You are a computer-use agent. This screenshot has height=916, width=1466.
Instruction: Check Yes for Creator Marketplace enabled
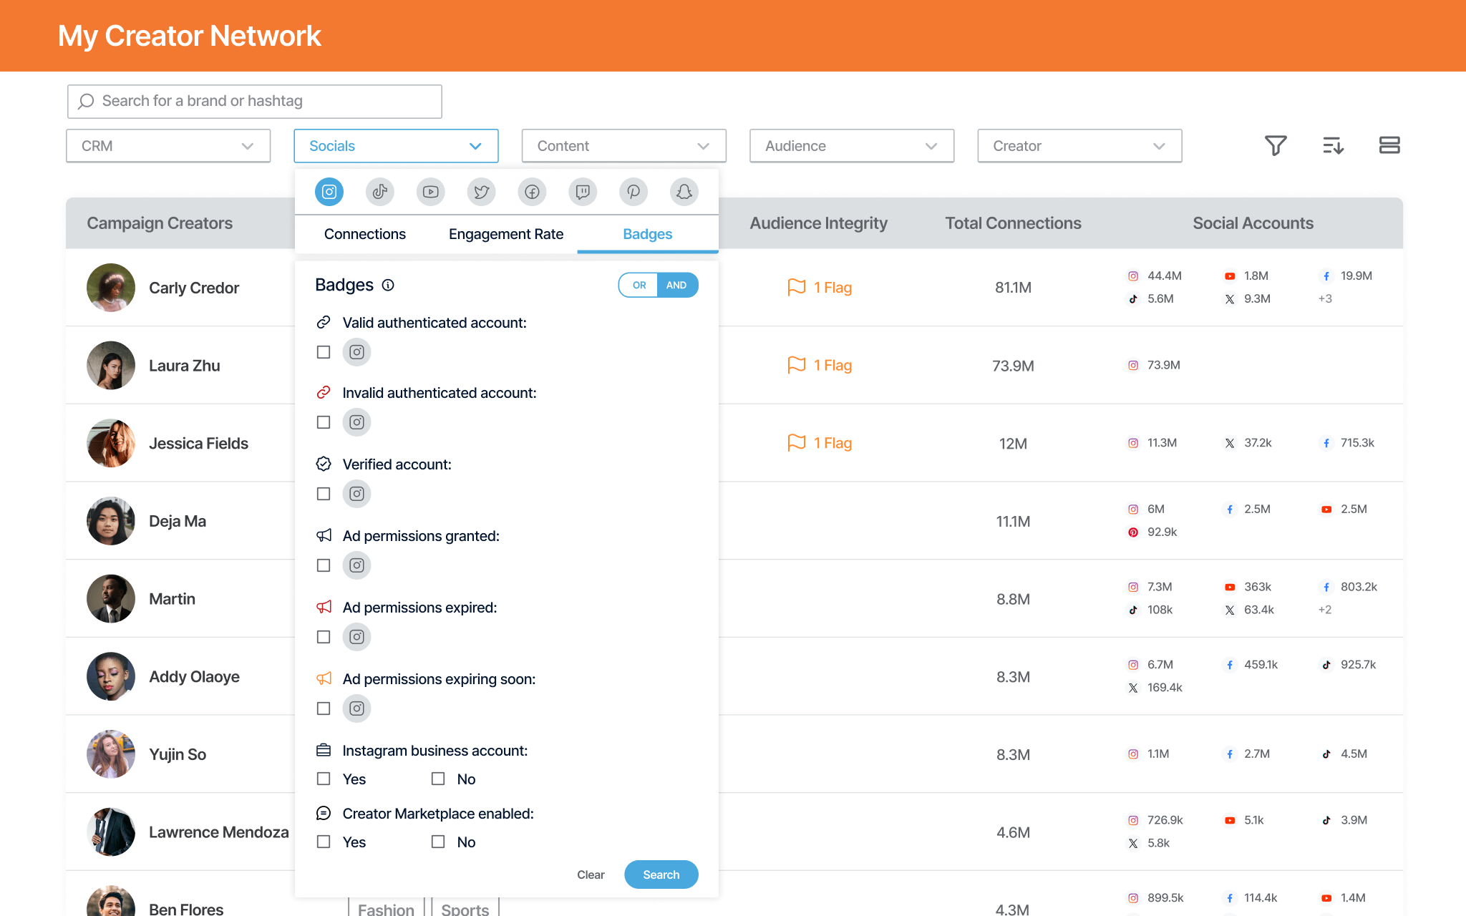[324, 842]
